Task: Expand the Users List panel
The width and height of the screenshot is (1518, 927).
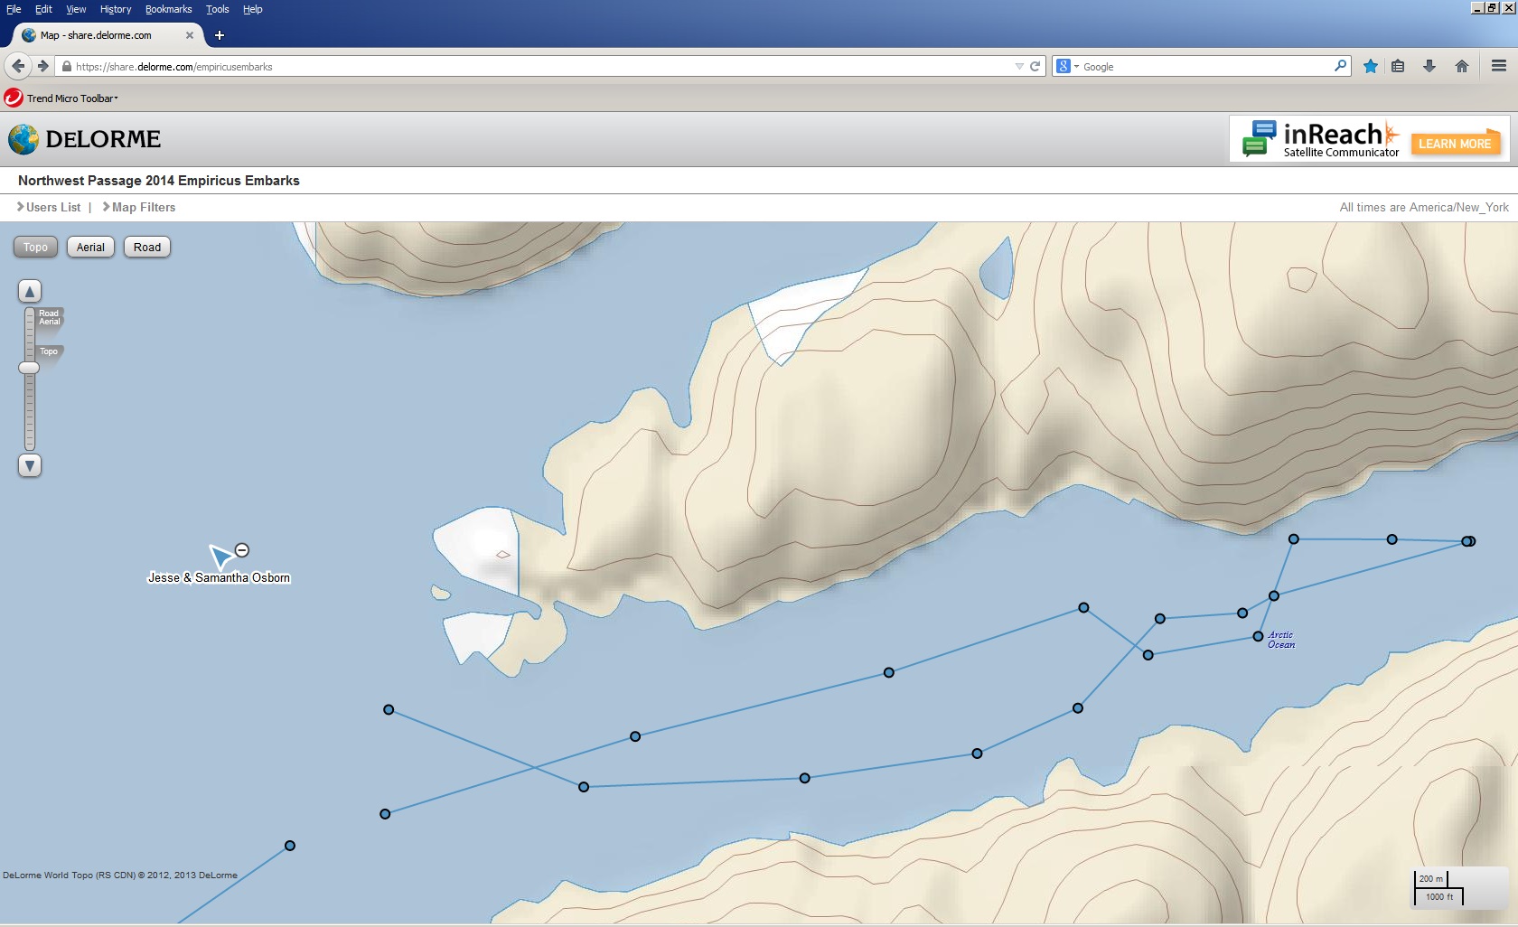Action: 50,207
